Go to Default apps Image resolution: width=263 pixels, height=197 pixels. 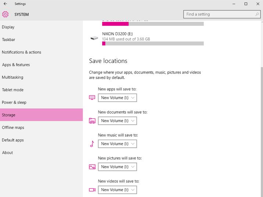click(41, 140)
